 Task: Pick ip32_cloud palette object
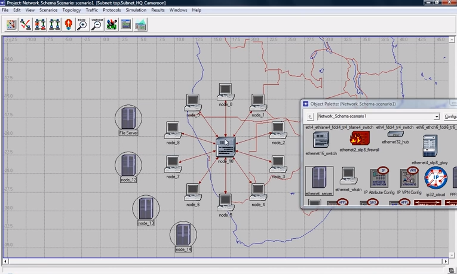pyautogui.click(x=435, y=178)
